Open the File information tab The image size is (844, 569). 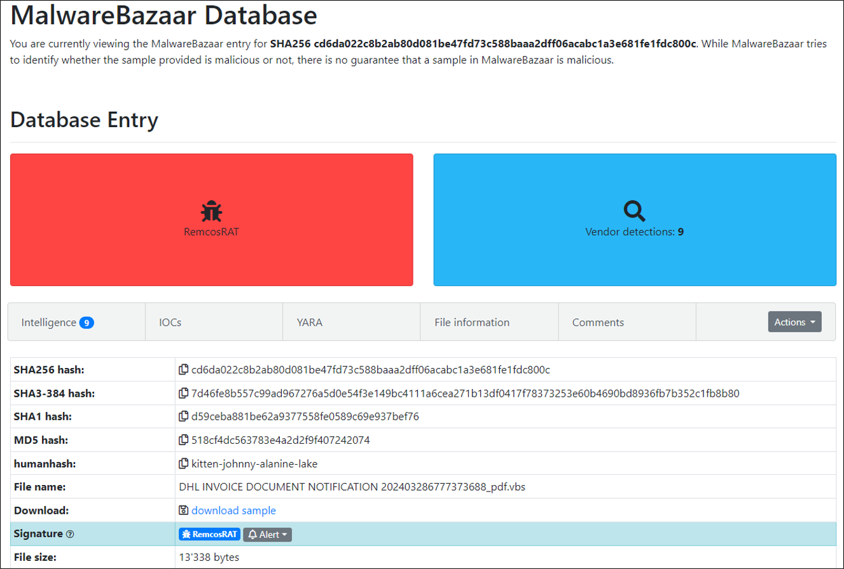(489, 322)
